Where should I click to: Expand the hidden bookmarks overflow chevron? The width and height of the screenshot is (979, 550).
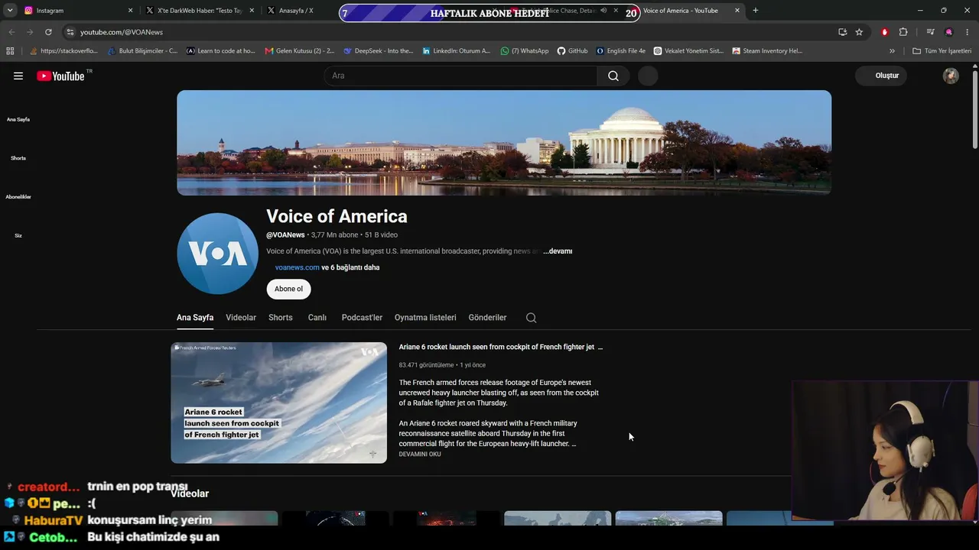tap(892, 51)
